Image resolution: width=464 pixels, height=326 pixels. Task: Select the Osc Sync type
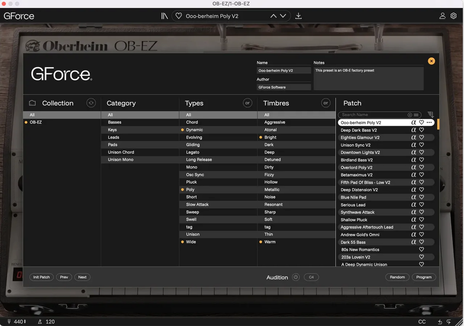click(x=218, y=175)
